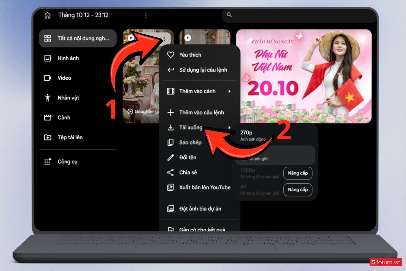Select the 4K upscaled download option
Screen dimensions: 406x271
pyautogui.click(x=260, y=190)
